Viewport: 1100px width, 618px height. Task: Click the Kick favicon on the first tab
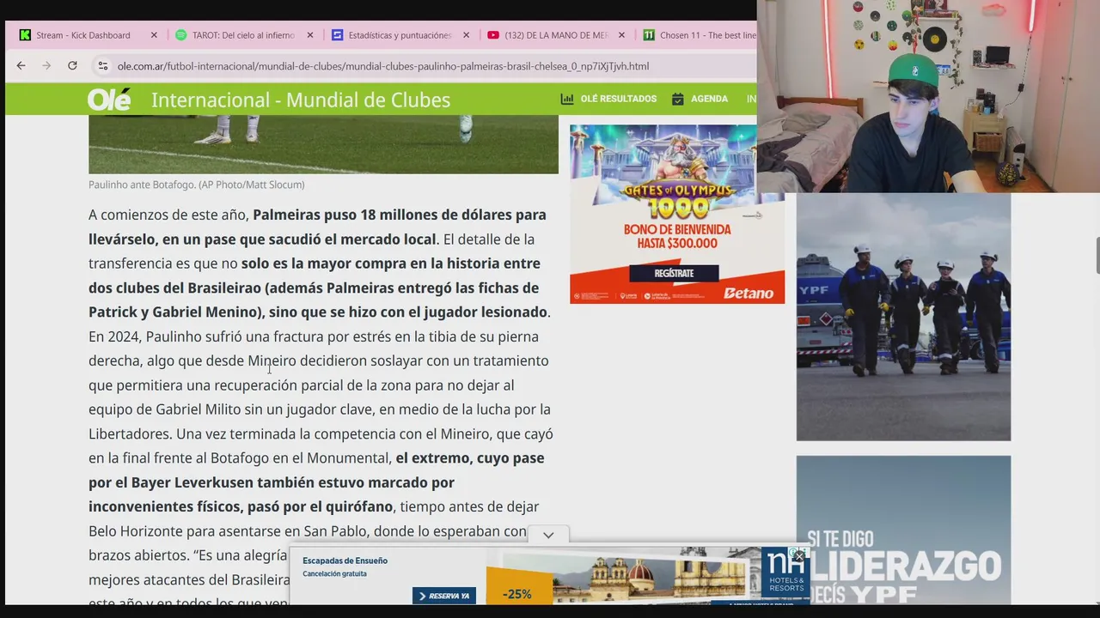click(x=25, y=35)
